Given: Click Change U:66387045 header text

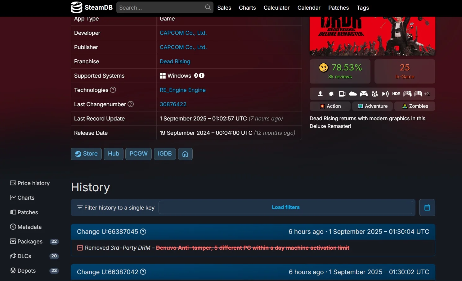Looking at the screenshot, I should click(107, 232).
